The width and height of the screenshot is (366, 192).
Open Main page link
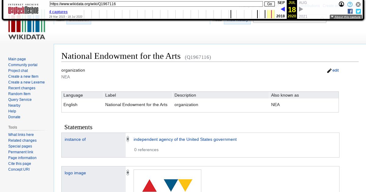pyautogui.click(x=17, y=59)
